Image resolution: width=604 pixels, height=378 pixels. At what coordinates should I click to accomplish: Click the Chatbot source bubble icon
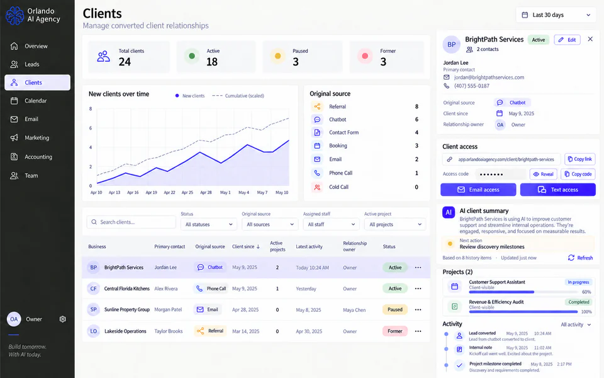click(317, 120)
